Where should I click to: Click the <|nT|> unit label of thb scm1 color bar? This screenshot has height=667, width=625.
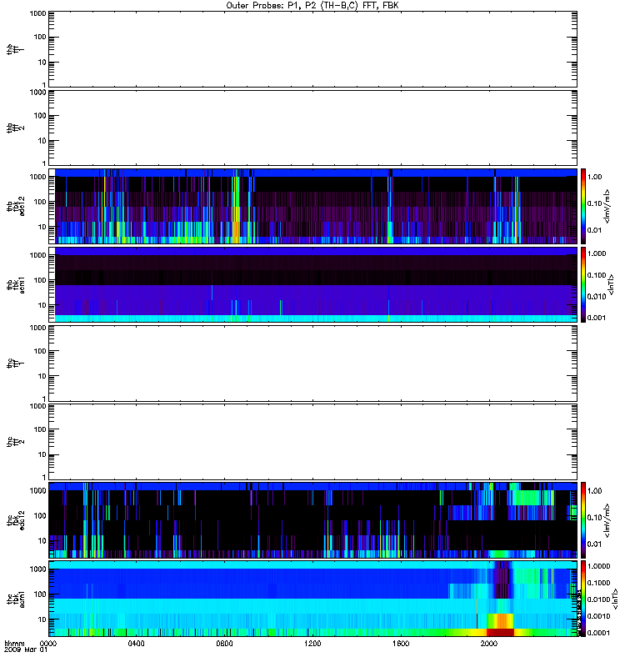pos(612,285)
